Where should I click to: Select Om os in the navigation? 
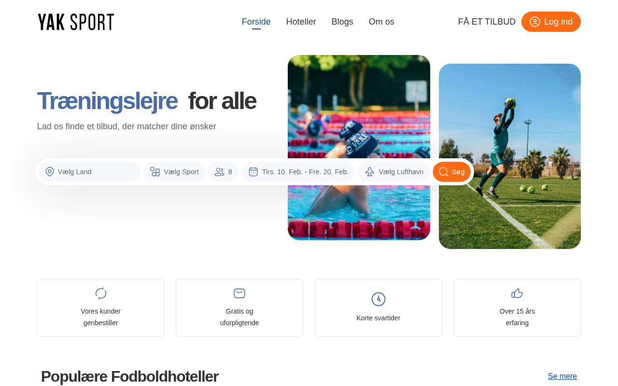381,22
